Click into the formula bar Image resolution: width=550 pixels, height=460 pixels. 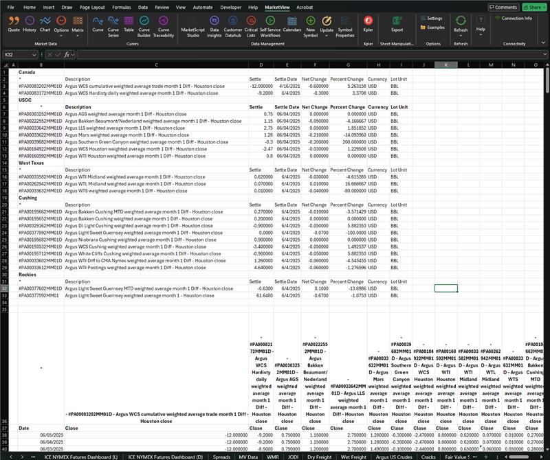coord(309,55)
